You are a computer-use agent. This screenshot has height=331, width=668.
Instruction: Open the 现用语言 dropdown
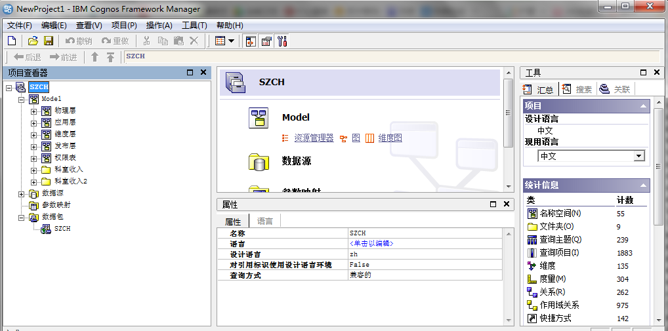(x=638, y=156)
